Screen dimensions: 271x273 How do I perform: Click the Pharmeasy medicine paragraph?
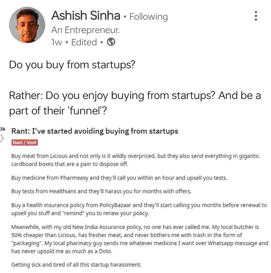[x=119, y=178]
